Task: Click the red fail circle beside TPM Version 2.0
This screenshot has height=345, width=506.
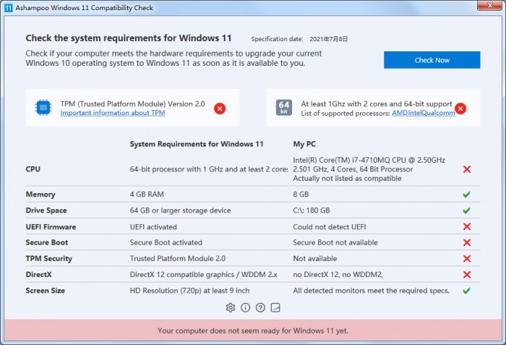Action: tap(220, 108)
